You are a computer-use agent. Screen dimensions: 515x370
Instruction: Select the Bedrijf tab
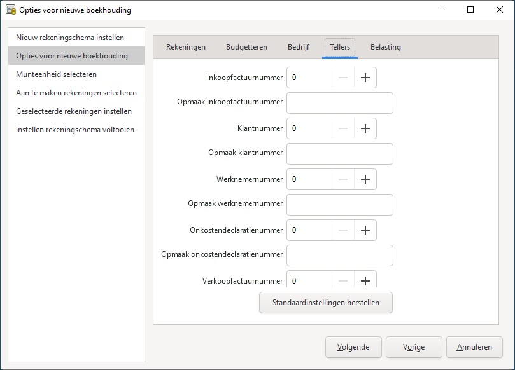click(299, 47)
